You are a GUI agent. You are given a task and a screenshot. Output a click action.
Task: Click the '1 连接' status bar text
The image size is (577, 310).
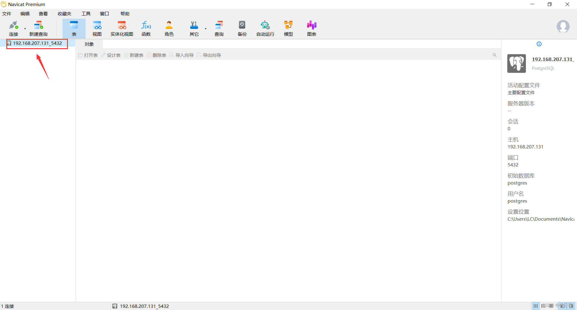(x=8, y=306)
